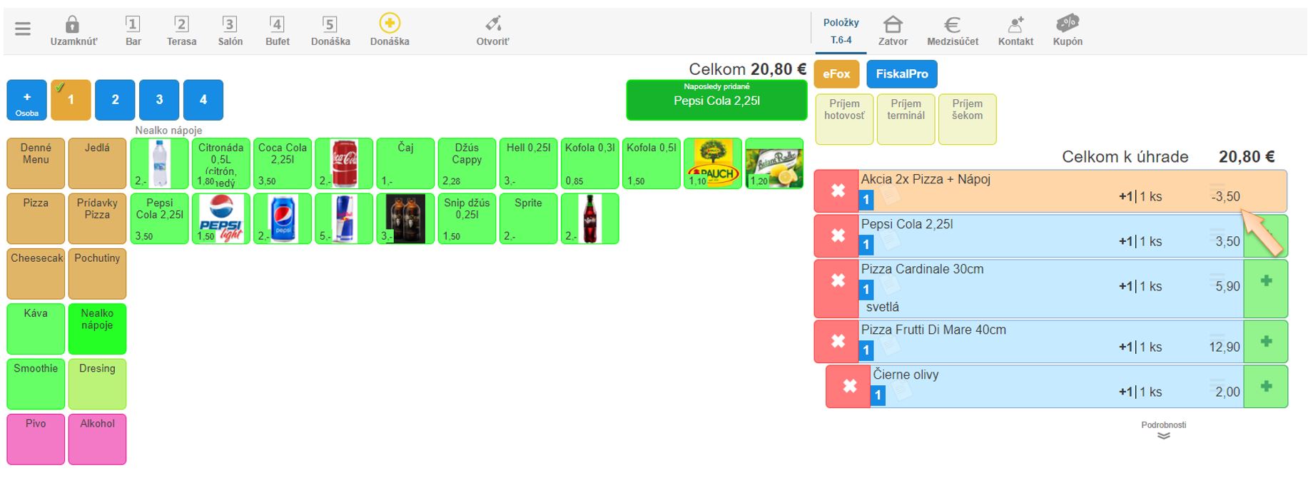1308x478 pixels.
Task: Select the pink Pivo category tile
Action: 36,439
